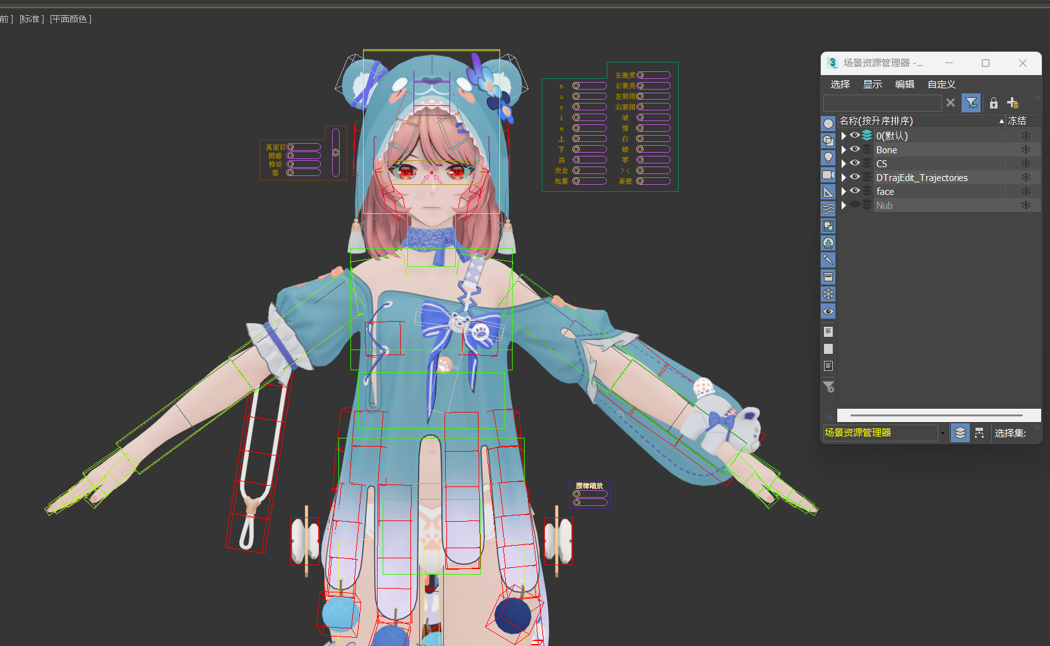Open the 场景资源管理器 dropdown at the bottom
The image size is (1050, 646).
pos(943,433)
